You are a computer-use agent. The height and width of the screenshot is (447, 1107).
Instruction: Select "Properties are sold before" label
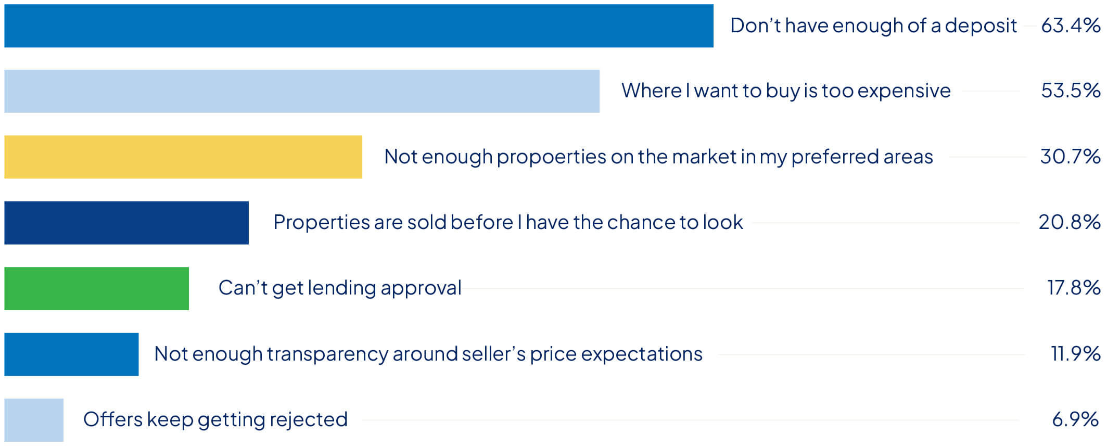tap(508, 222)
